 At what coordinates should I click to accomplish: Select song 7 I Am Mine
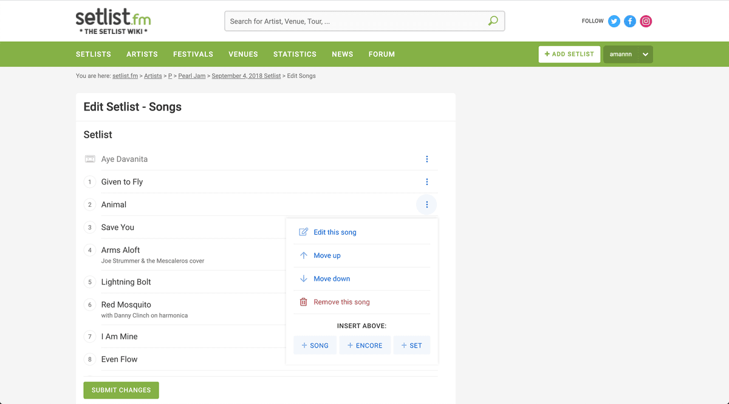pyautogui.click(x=119, y=337)
